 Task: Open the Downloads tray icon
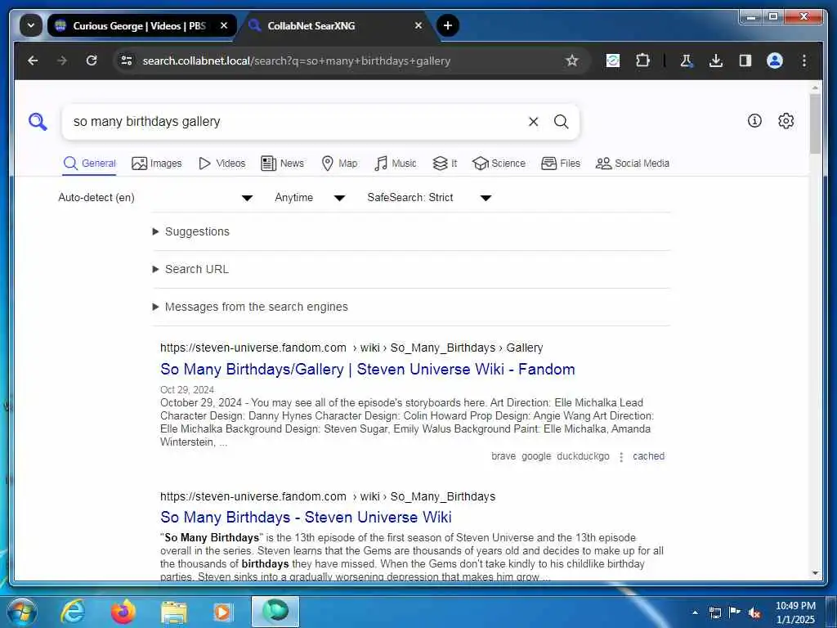pos(716,61)
